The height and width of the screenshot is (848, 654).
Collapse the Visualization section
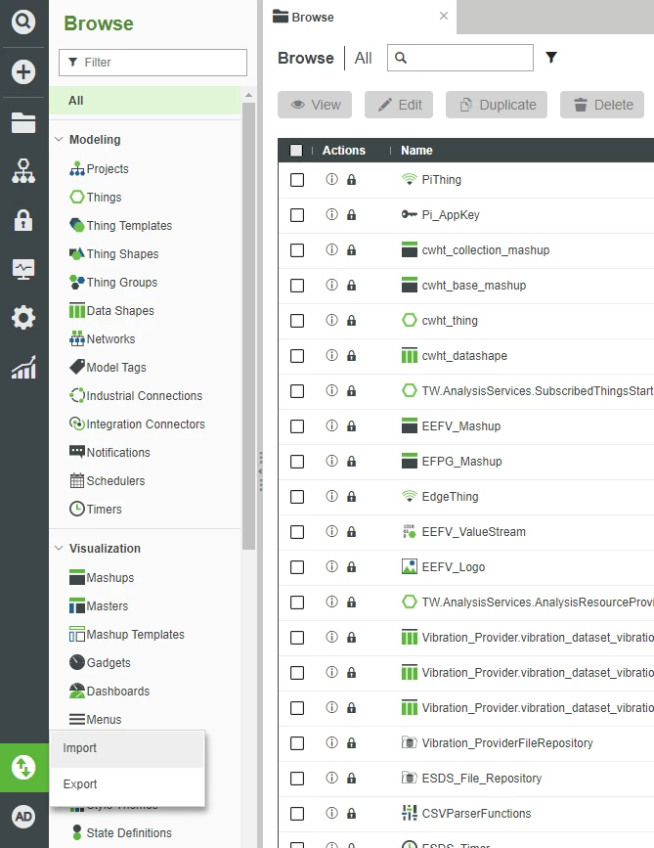pyautogui.click(x=59, y=549)
